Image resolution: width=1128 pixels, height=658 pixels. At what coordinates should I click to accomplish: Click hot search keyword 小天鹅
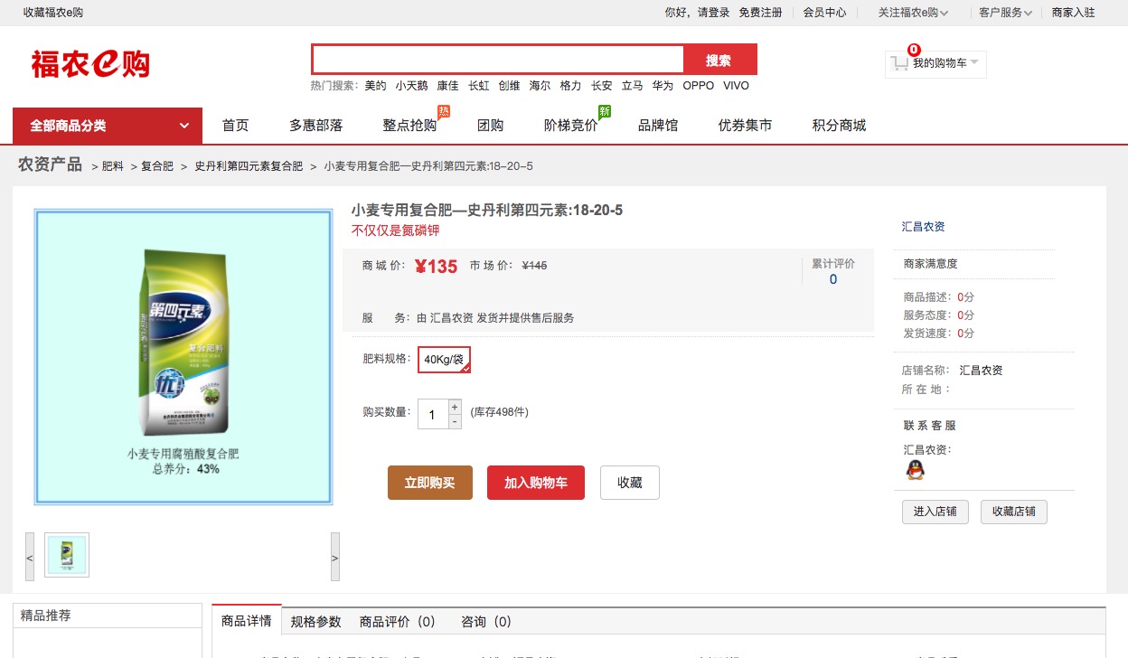click(411, 86)
